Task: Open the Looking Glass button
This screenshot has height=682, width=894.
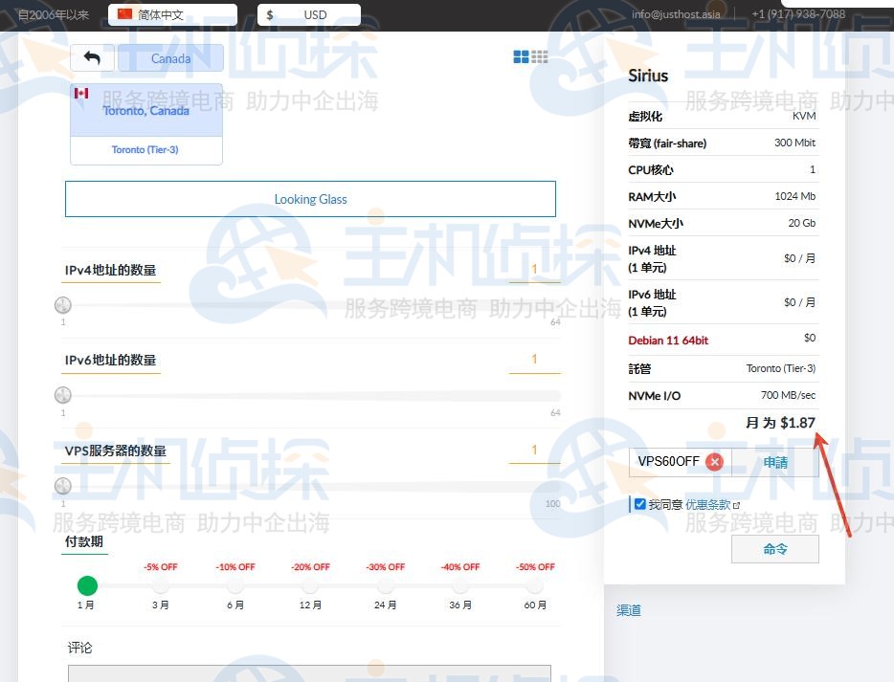Action: pyautogui.click(x=310, y=199)
